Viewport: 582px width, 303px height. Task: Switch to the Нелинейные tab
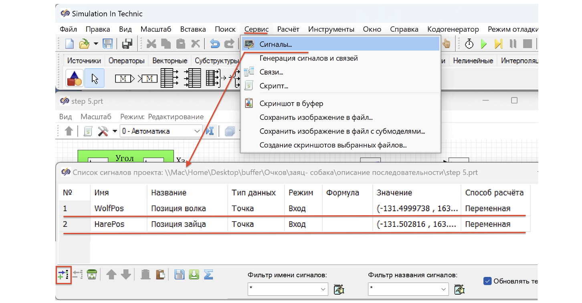[x=473, y=61]
